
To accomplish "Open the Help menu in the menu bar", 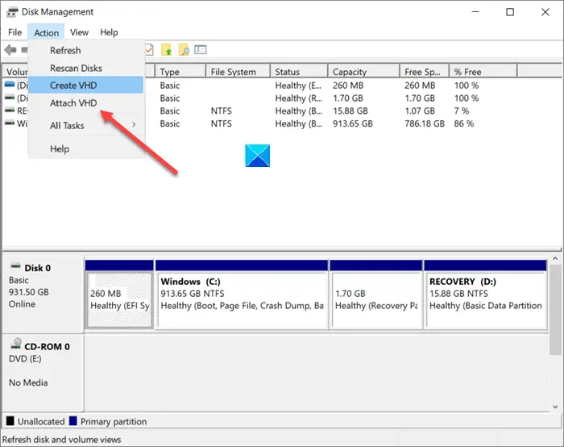I will [109, 32].
